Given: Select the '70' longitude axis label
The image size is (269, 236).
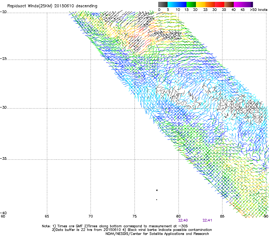Looking at the screenshot, I should 91,216.
